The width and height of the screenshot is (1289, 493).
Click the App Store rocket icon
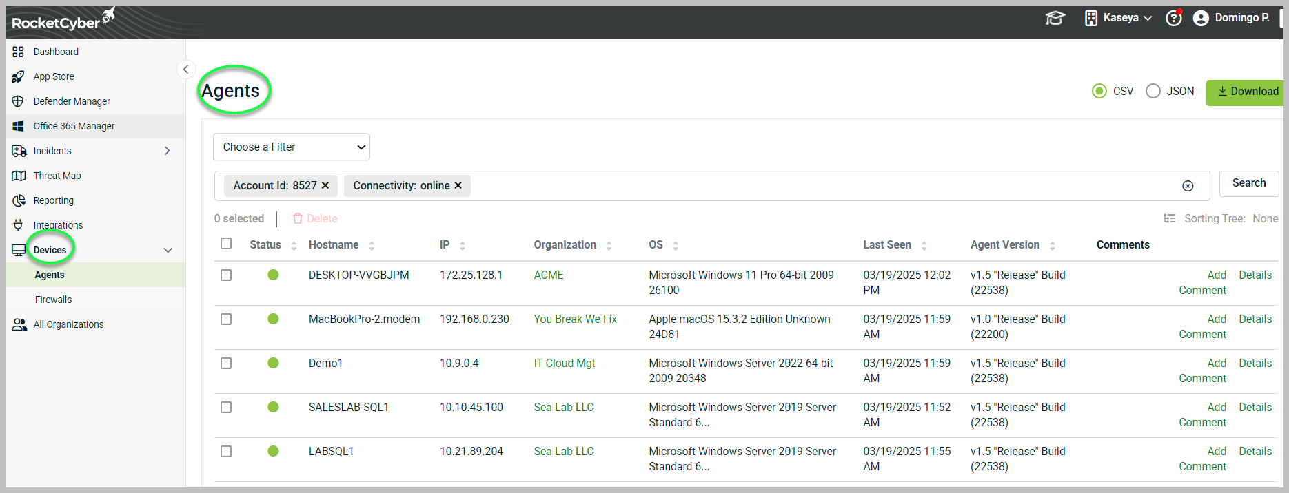pos(19,76)
